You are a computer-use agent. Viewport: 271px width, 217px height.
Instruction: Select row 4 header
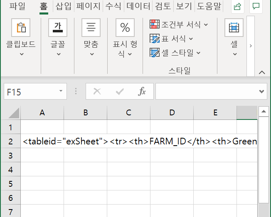point(11,170)
